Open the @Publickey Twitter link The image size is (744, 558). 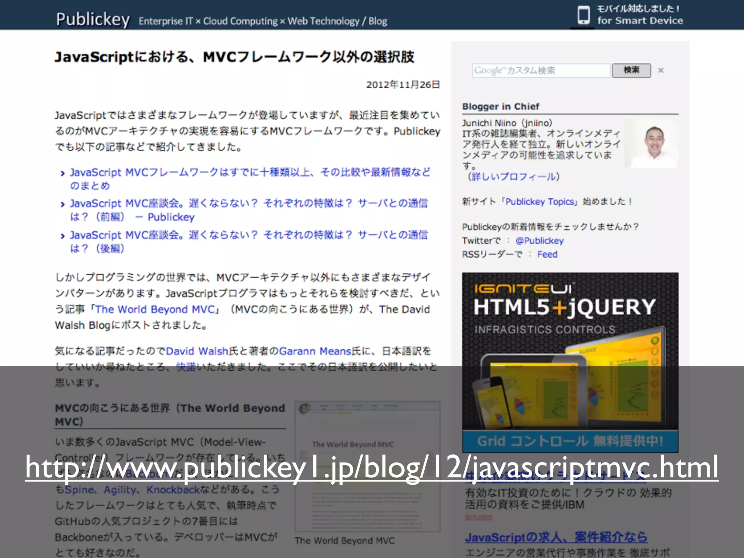tap(539, 240)
